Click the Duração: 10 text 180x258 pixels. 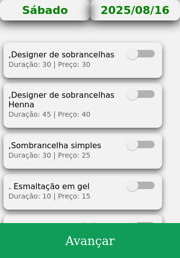pyautogui.click(x=30, y=196)
